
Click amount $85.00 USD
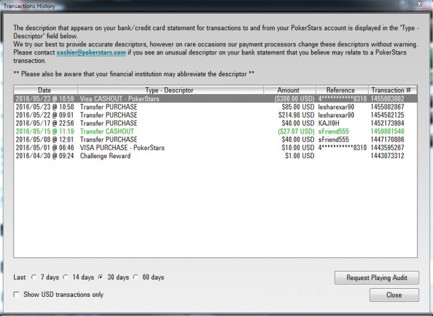pos(298,107)
